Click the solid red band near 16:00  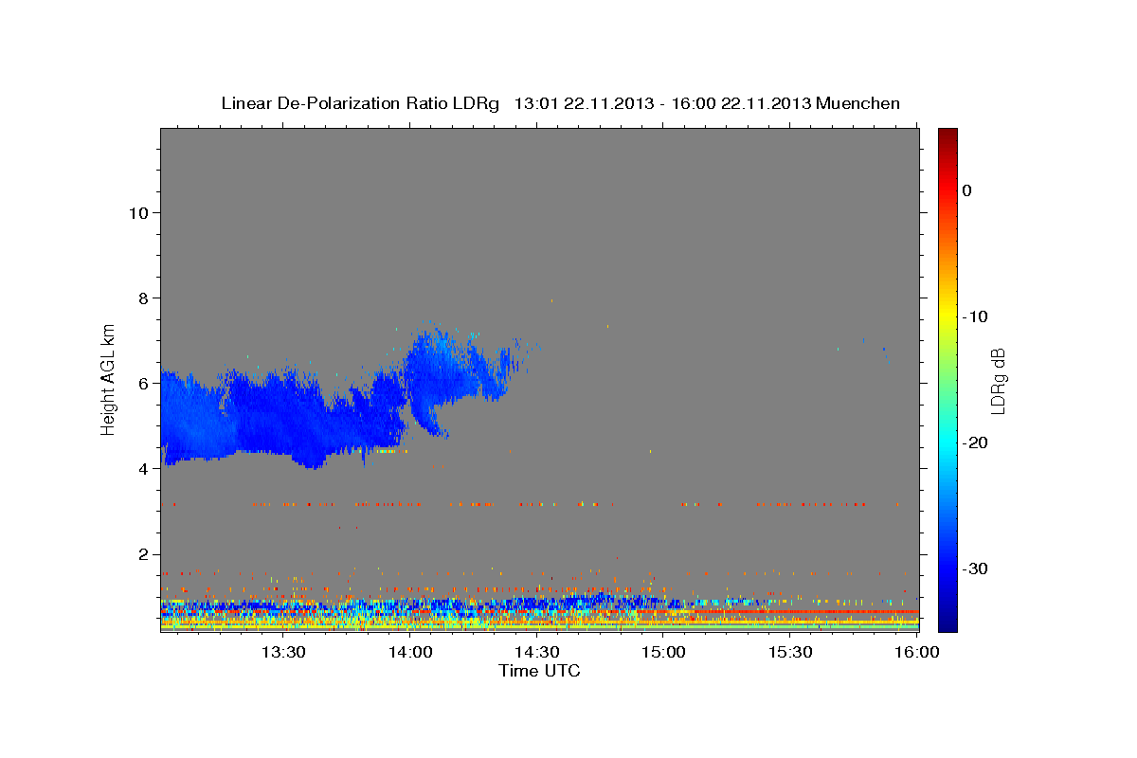[x=805, y=612]
